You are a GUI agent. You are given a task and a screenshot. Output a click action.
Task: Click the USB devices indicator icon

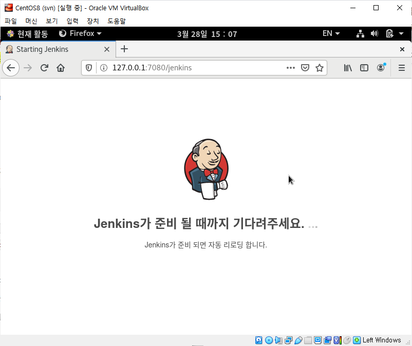click(298, 340)
